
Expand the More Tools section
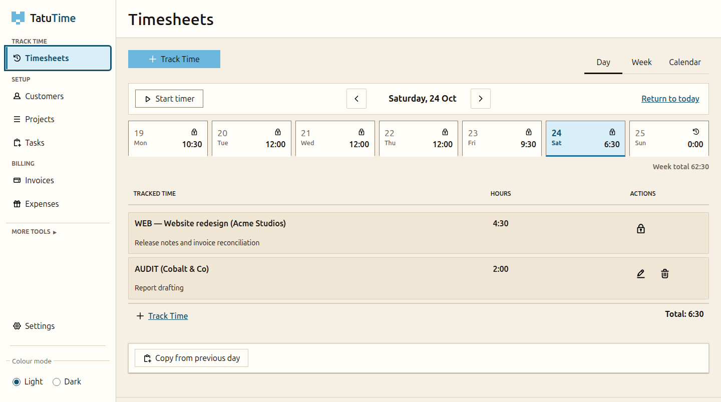34,232
